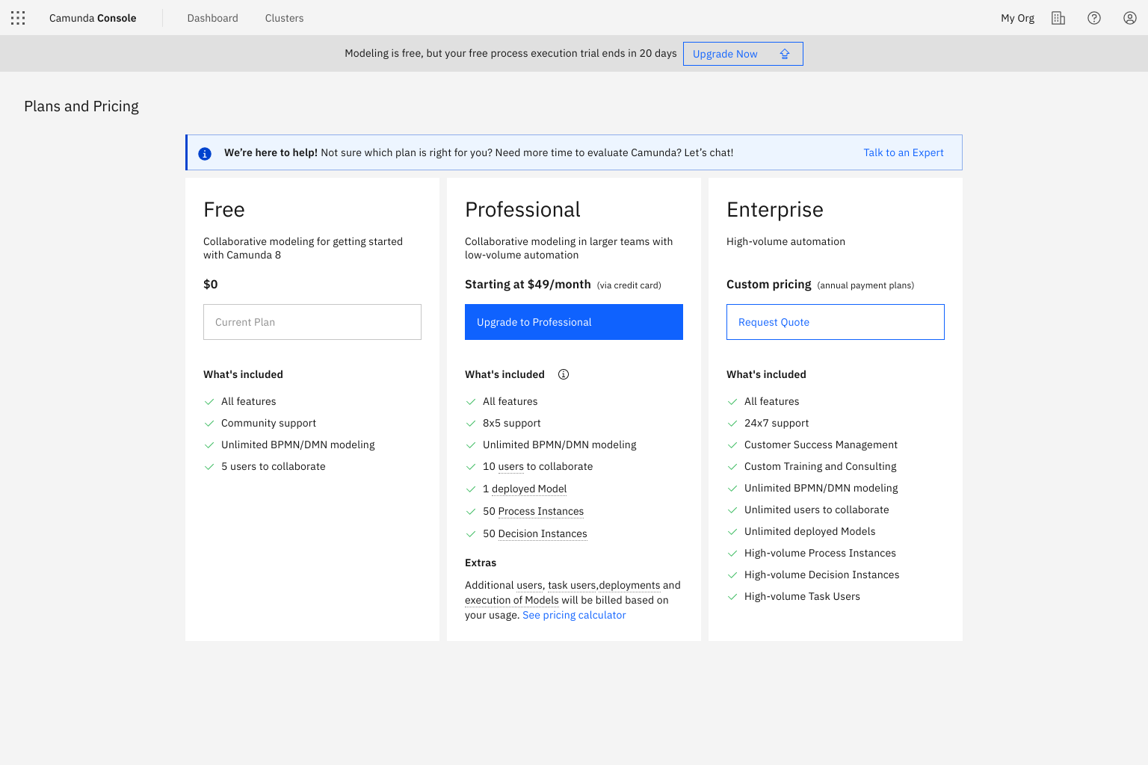The height and width of the screenshot is (765, 1148).
Task: Click the Request Quote button
Action: point(835,322)
